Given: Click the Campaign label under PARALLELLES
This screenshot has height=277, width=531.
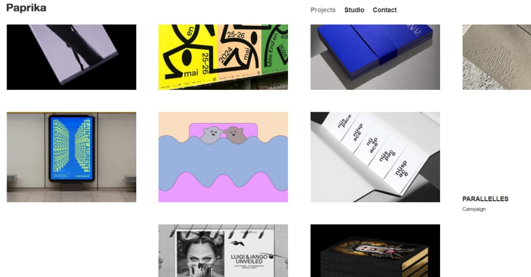Looking at the screenshot, I should tap(474, 209).
